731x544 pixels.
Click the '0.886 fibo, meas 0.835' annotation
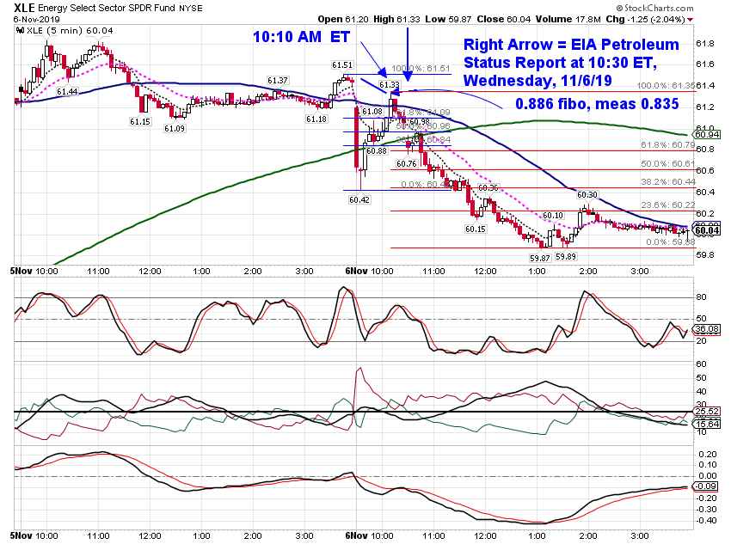(x=597, y=103)
